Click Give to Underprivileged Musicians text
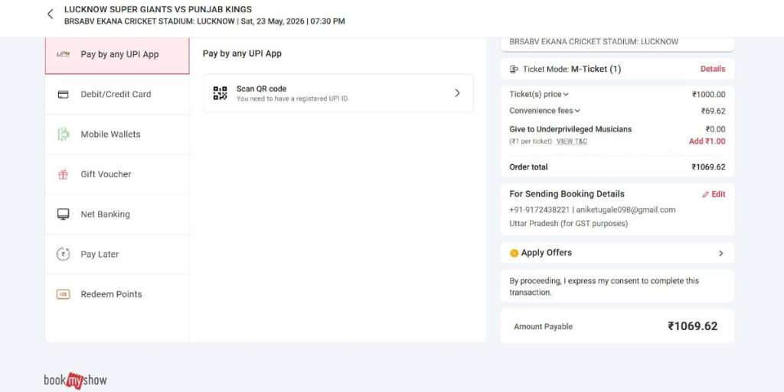Screen dimensions: 784x392 [570, 129]
